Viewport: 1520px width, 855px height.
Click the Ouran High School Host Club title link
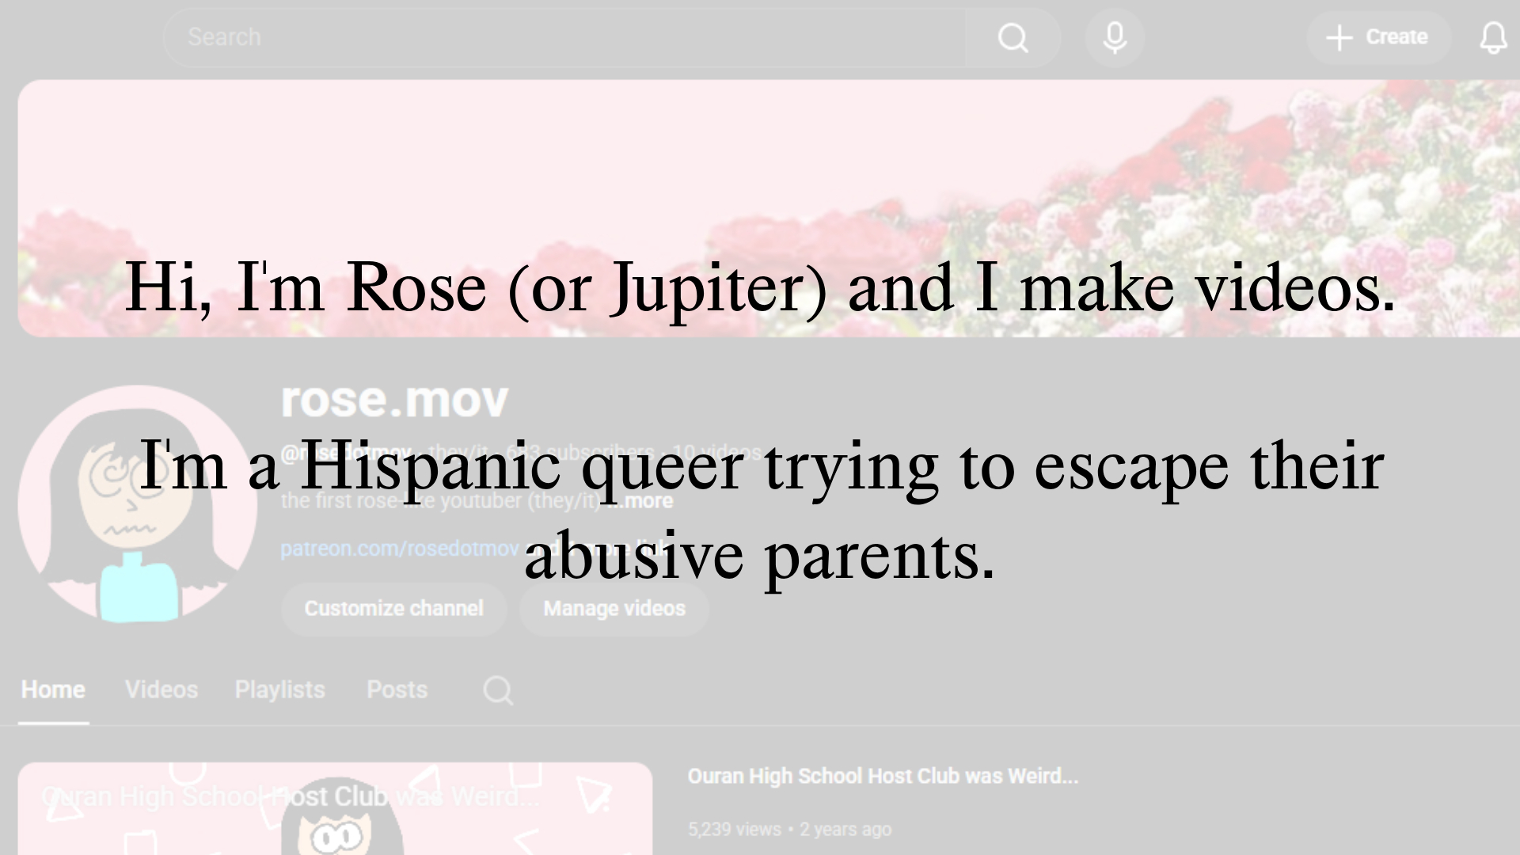(x=882, y=777)
